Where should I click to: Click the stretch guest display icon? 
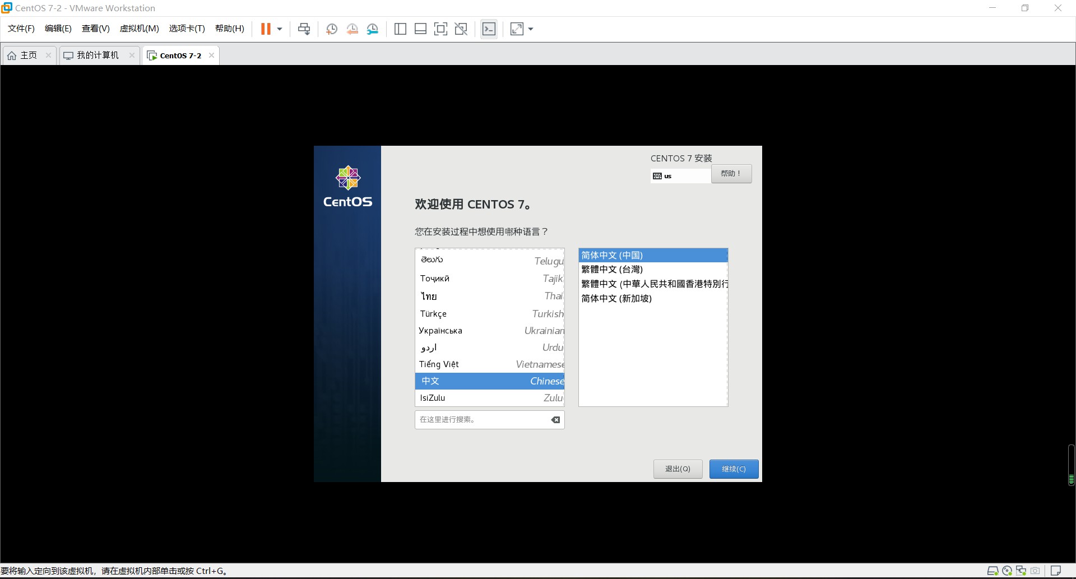[x=517, y=29]
